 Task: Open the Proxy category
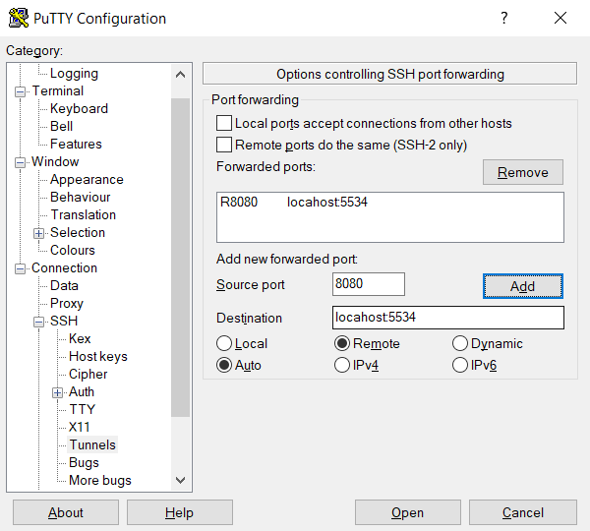67,303
